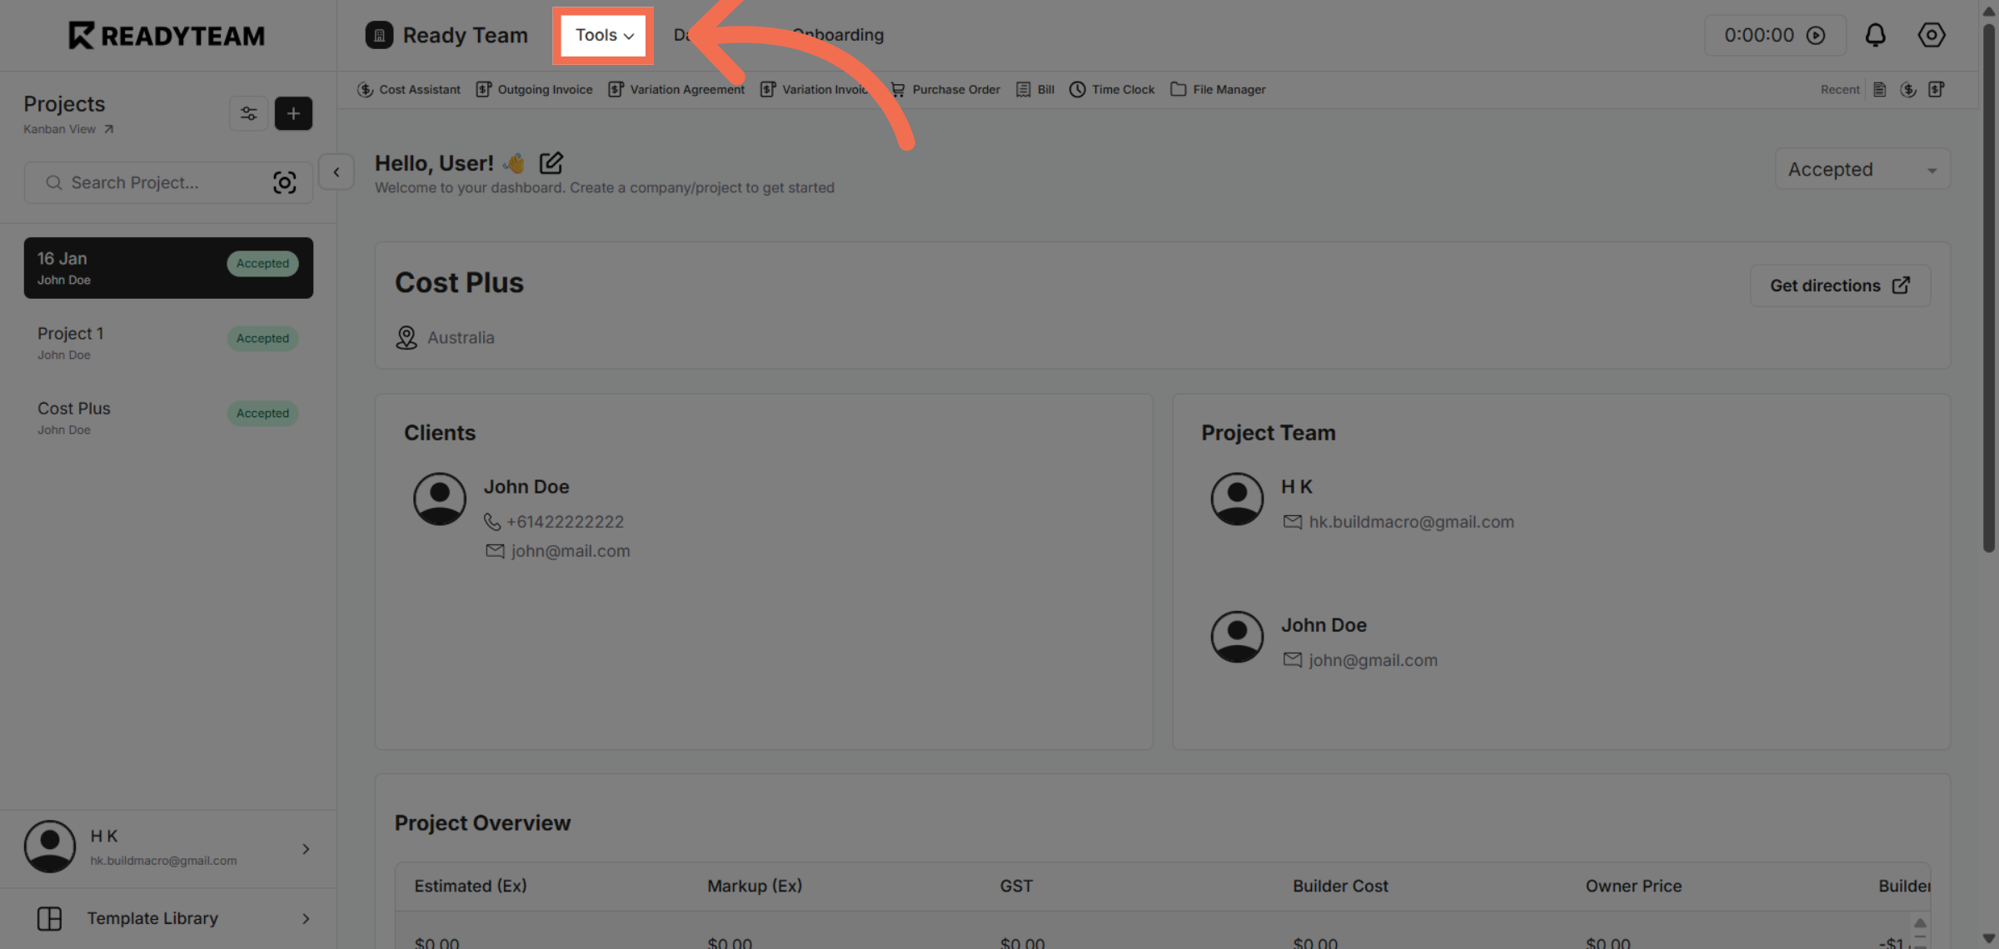Collapse the projects sidebar with chevron

click(336, 171)
